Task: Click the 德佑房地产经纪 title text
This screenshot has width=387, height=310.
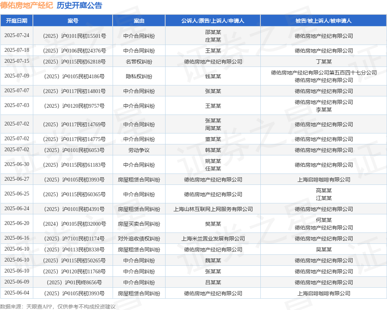Action: (x=27, y=5)
